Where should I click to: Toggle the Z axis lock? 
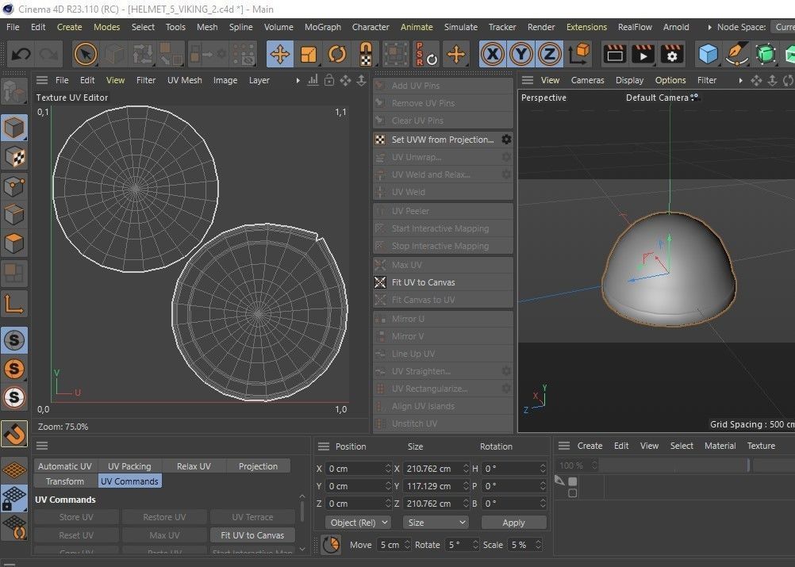tap(550, 54)
